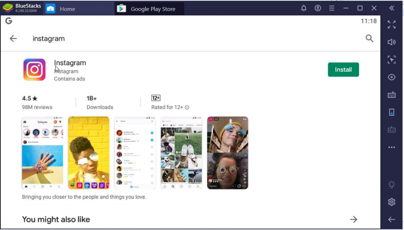Screen dimensions: 404x230
Task: Click the 1B+ Downloads stat
Action: pyautogui.click(x=100, y=103)
